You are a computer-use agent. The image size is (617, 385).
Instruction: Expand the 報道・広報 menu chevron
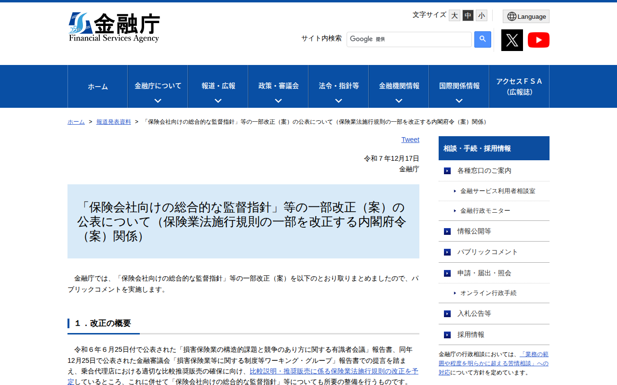[x=217, y=101]
